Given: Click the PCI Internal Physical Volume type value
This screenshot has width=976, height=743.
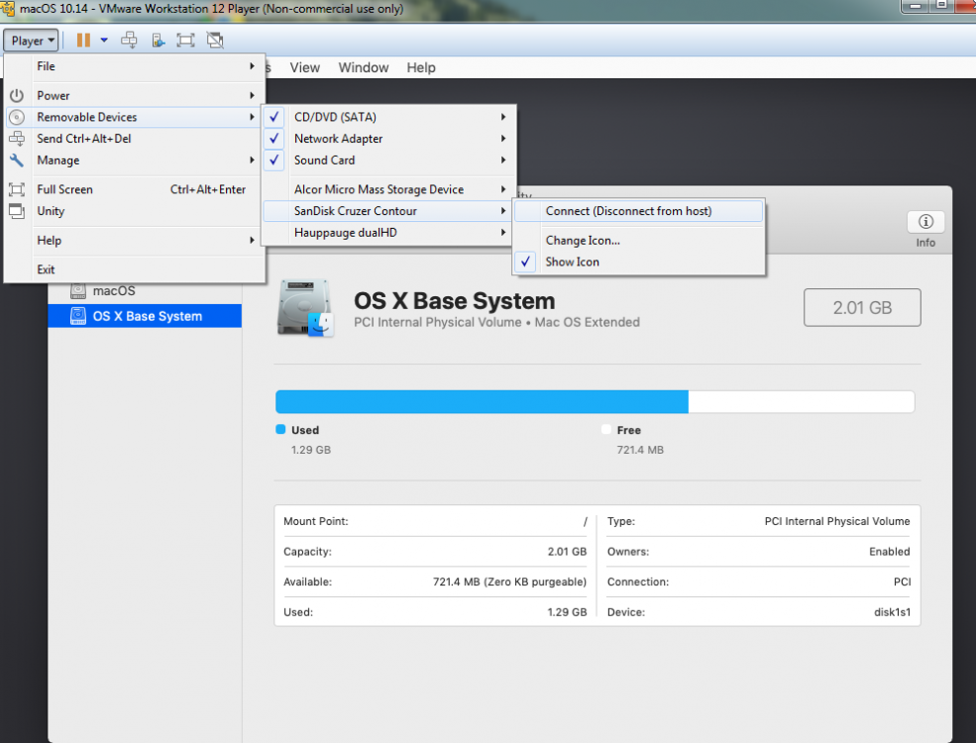Looking at the screenshot, I should click(837, 521).
